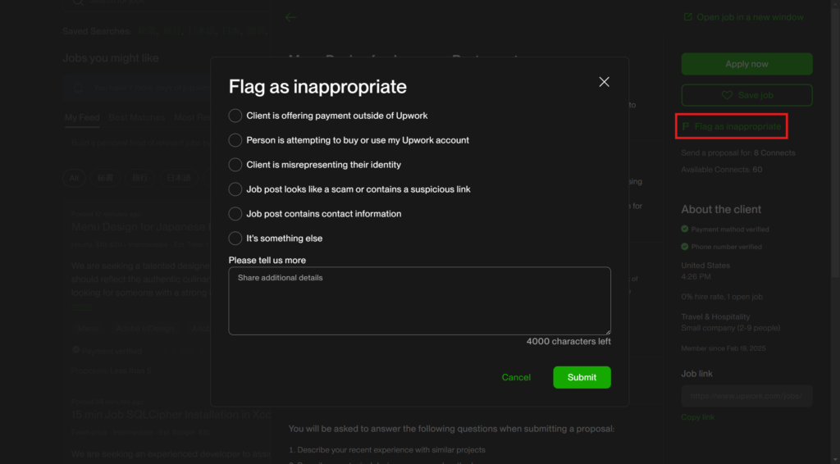Click Cancel in the flag dialog

516,377
